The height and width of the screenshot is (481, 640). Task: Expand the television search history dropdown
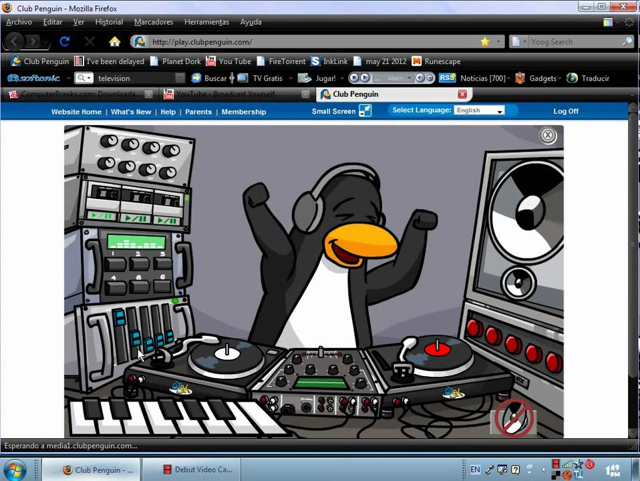pos(180,78)
